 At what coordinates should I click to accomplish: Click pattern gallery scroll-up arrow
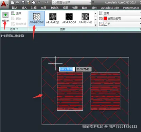click(x=95, y=14)
